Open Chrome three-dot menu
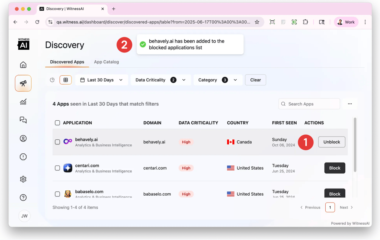Viewport: 380px width, 240px height. 365,22
